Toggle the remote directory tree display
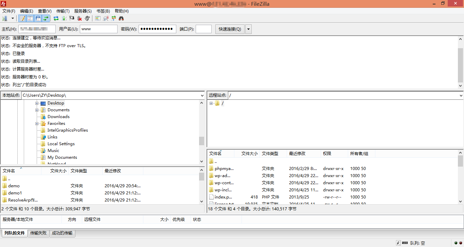This screenshot has width=464, height=247. point(38,18)
